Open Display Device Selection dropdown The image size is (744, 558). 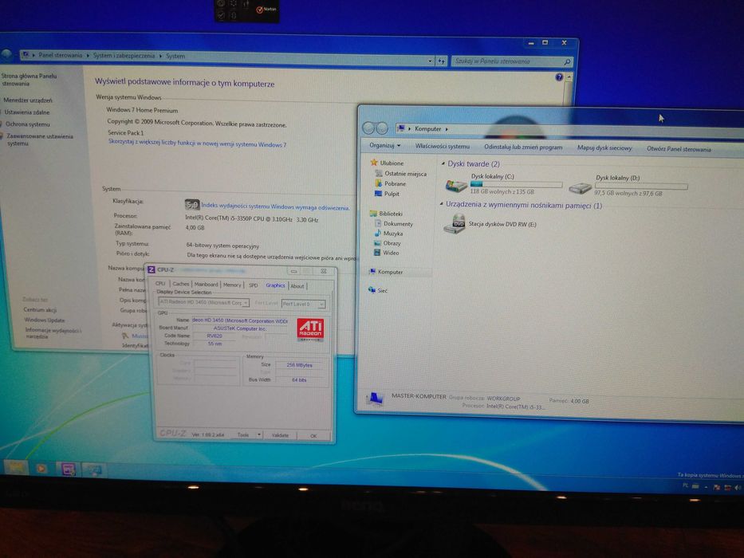click(203, 302)
